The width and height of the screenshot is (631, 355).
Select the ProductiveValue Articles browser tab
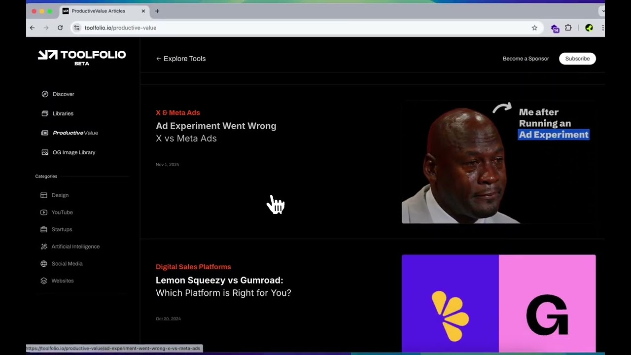click(x=105, y=11)
